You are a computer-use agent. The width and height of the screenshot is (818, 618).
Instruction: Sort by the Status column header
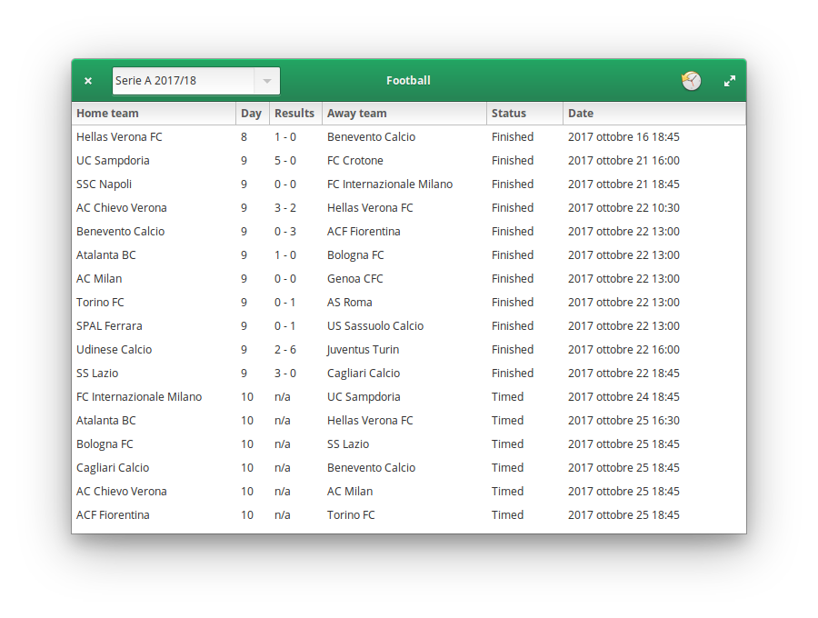click(x=524, y=114)
